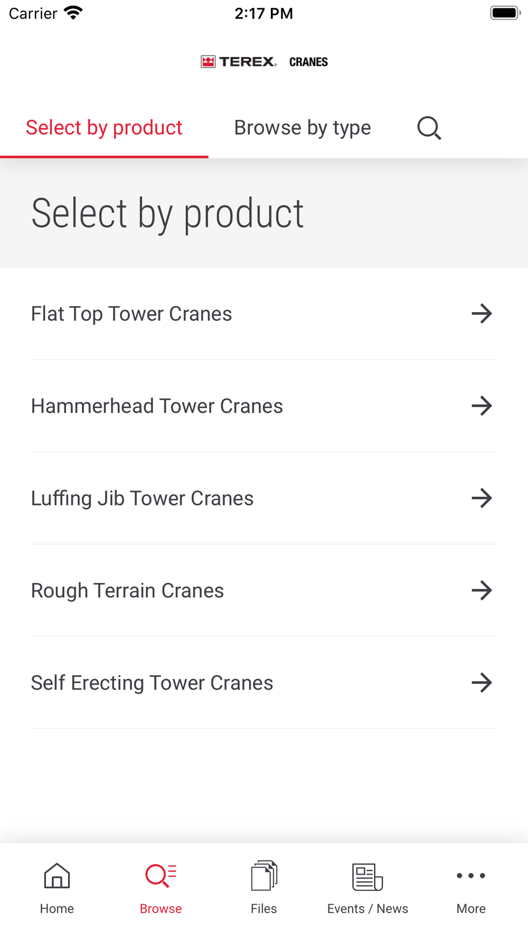Tap the search magnifier icon

[x=429, y=128]
